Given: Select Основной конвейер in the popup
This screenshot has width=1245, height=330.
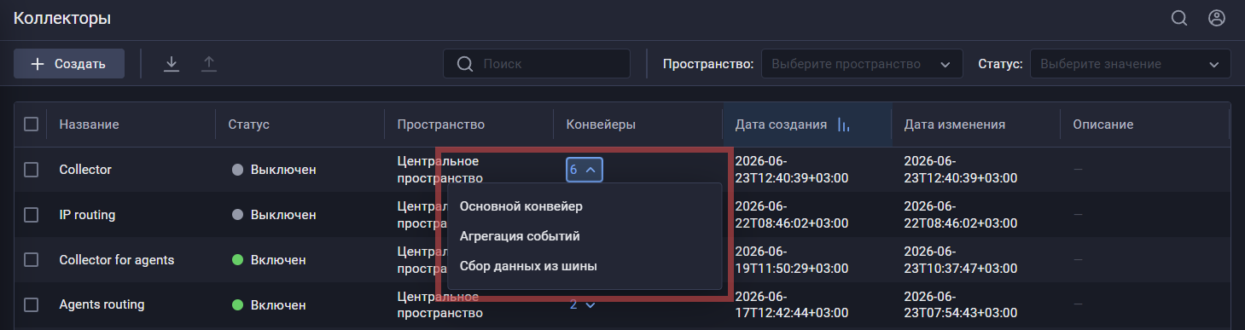Looking at the screenshot, I should [521, 206].
